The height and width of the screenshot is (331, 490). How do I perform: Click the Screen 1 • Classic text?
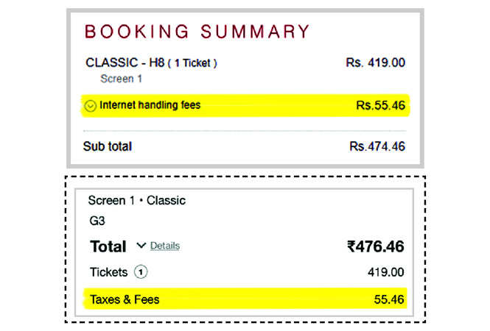[x=137, y=201]
